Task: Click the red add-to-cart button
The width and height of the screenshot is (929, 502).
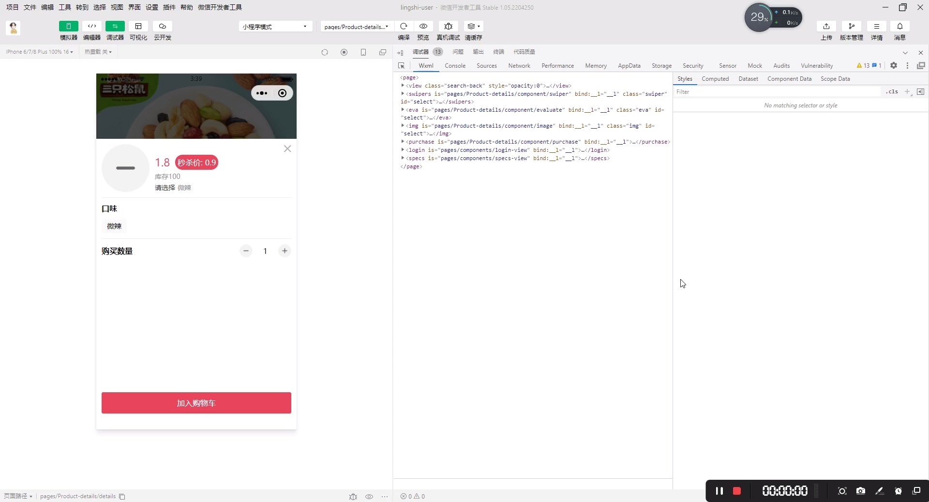Action: point(196,403)
